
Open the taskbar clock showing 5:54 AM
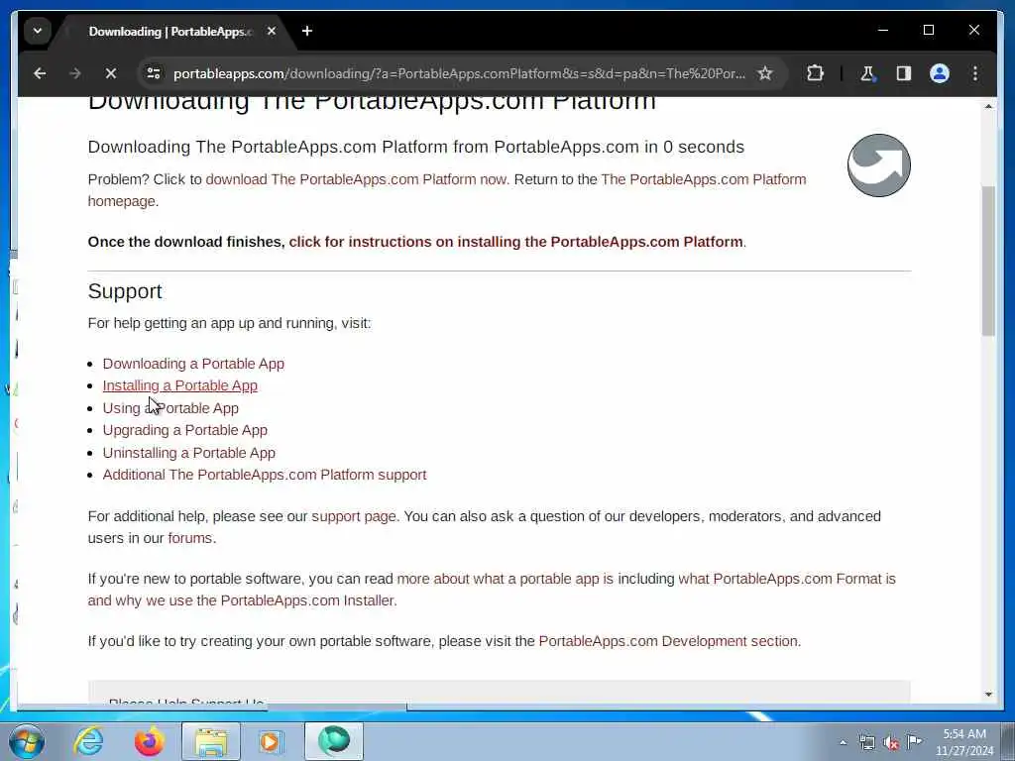964,742
